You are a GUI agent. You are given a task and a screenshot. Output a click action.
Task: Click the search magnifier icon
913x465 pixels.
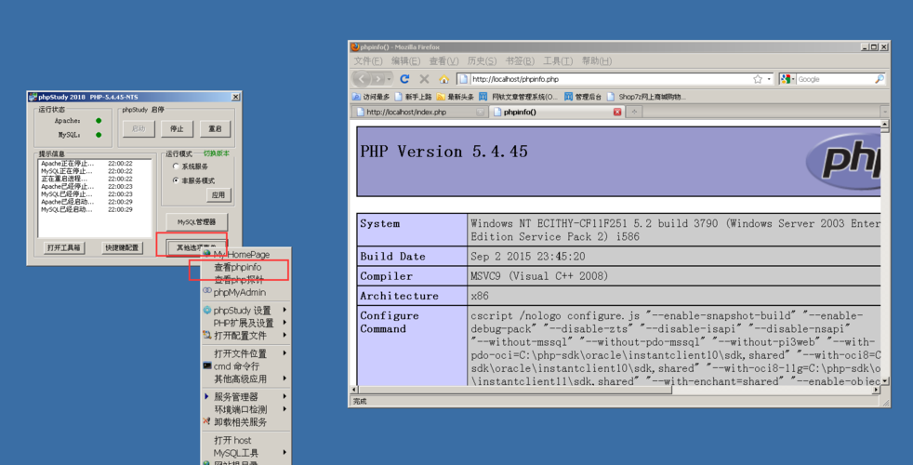tap(879, 79)
